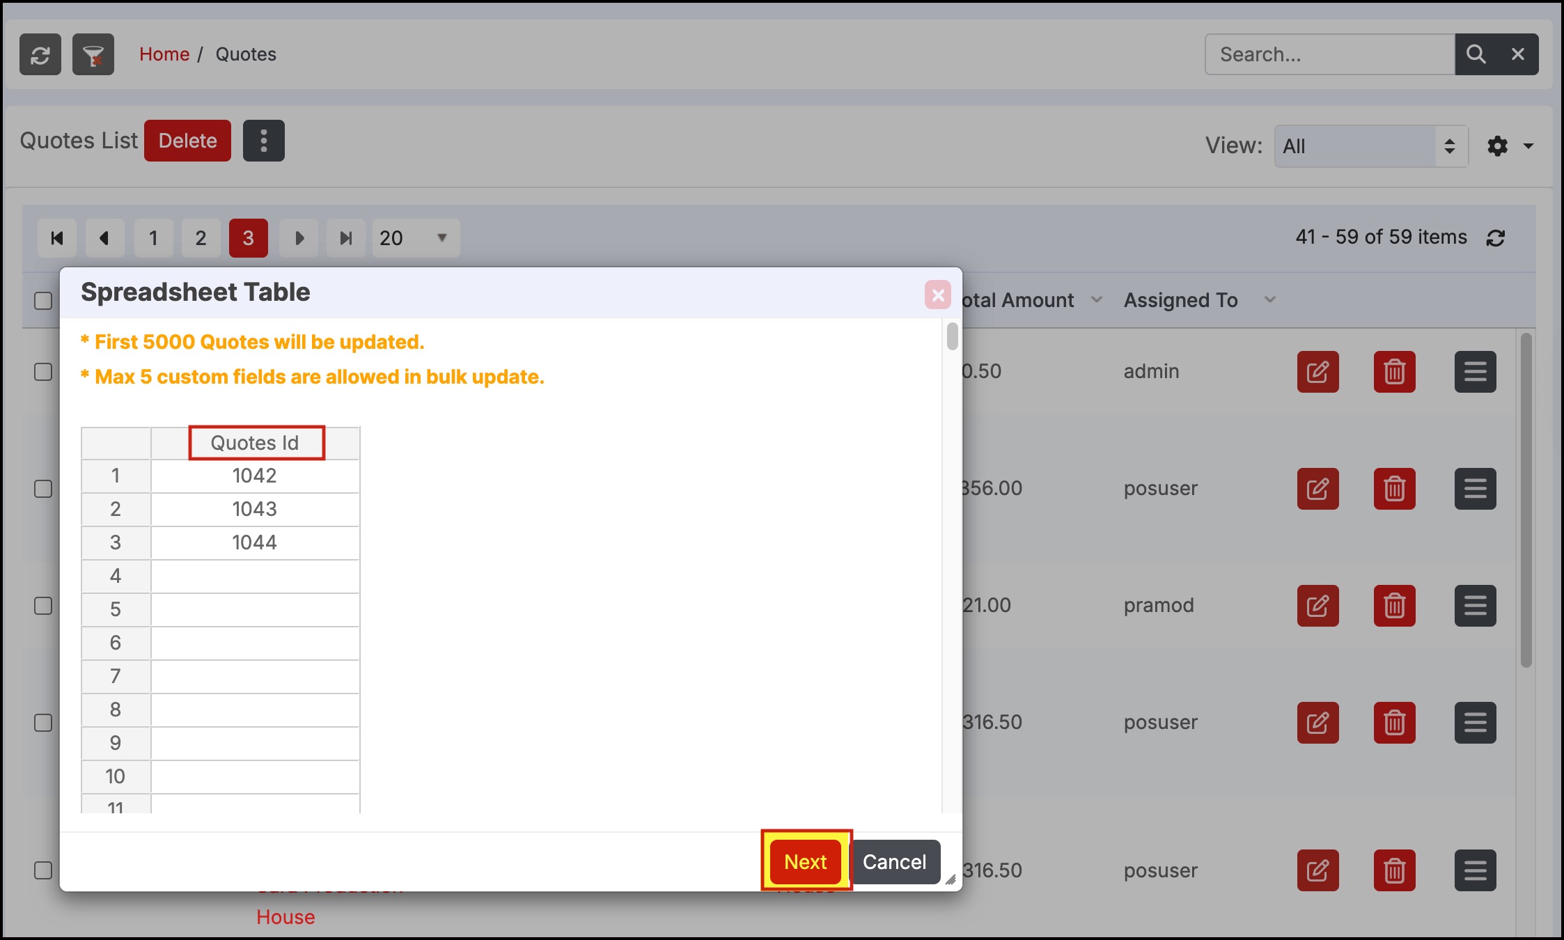This screenshot has height=940, width=1564.
Task: Click the Home breadcrumb link
Action: tap(164, 54)
